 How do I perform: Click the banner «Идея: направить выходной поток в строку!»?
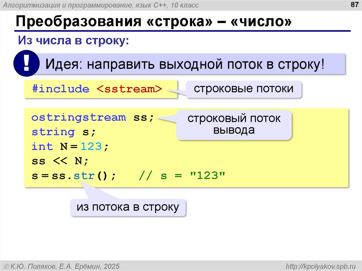coord(185,64)
